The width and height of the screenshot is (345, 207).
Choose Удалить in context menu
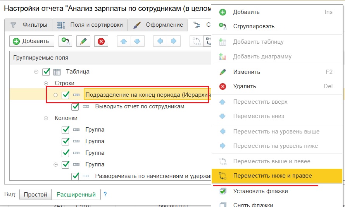pyautogui.click(x=277, y=86)
